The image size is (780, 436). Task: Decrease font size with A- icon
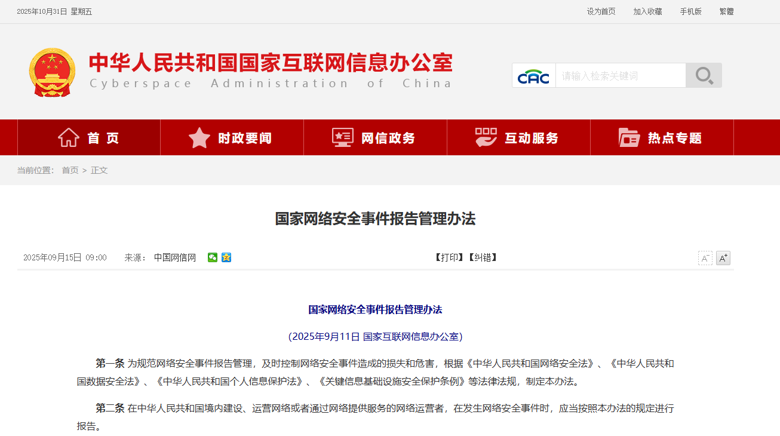coord(705,258)
